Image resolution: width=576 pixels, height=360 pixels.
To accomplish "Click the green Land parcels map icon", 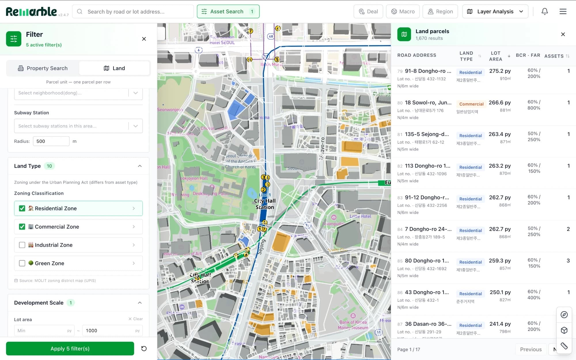I will 404,34.
